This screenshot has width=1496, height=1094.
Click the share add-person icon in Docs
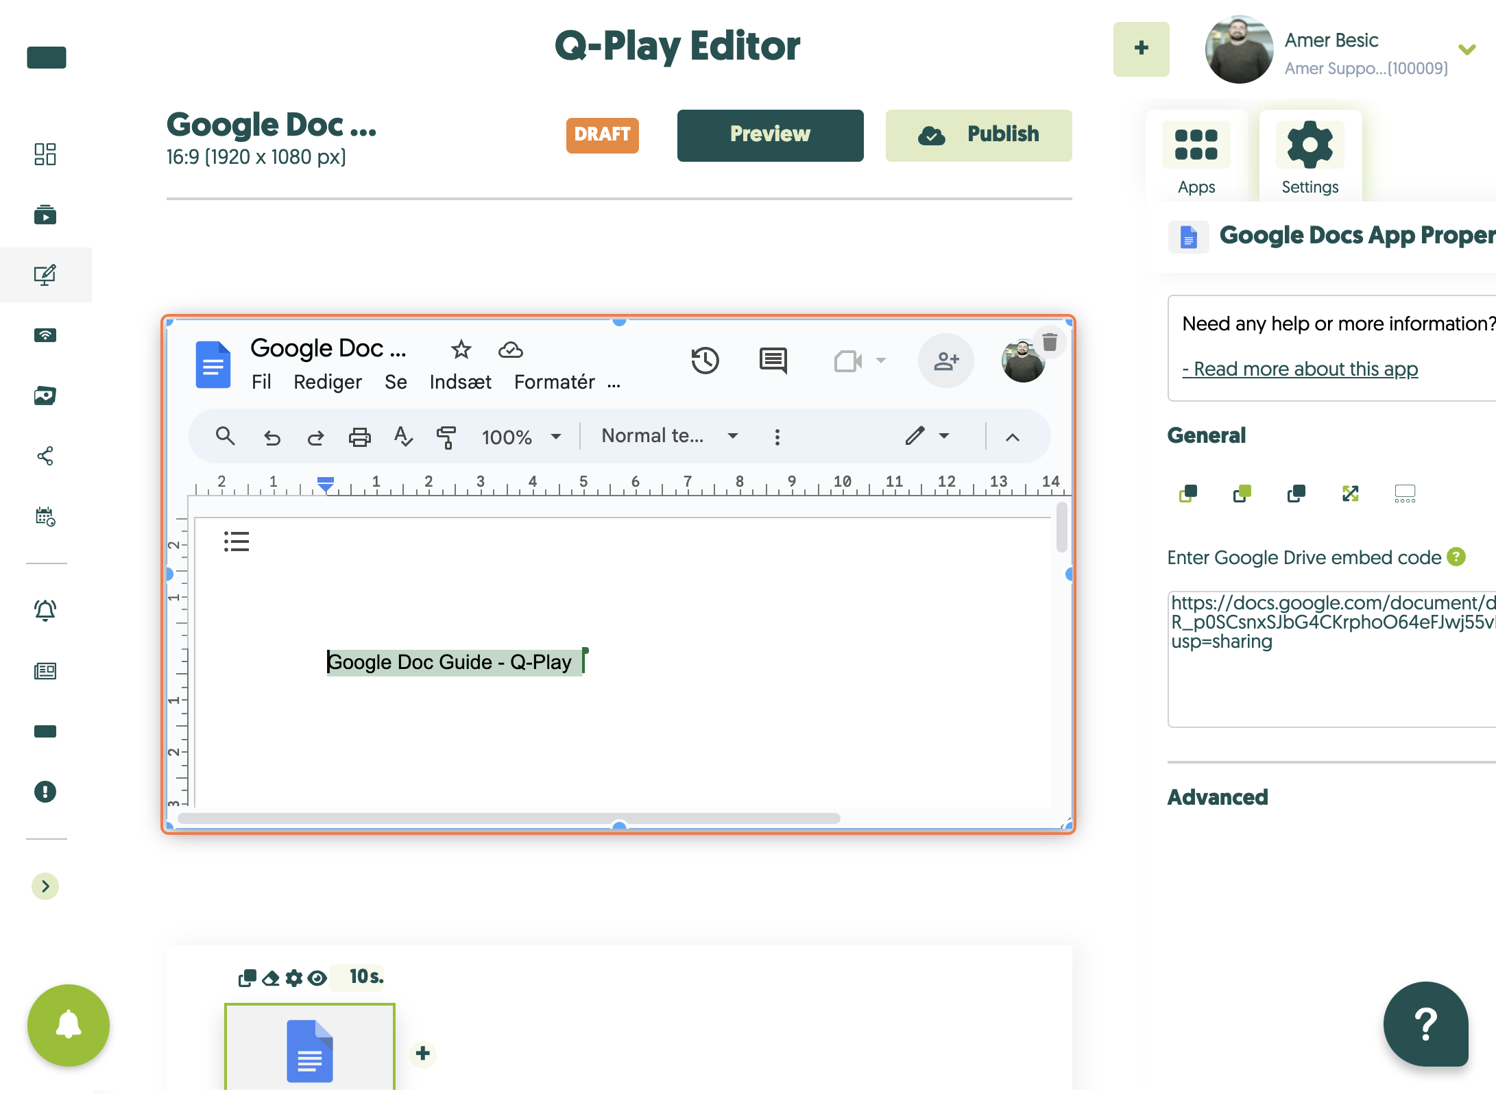click(946, 361)
